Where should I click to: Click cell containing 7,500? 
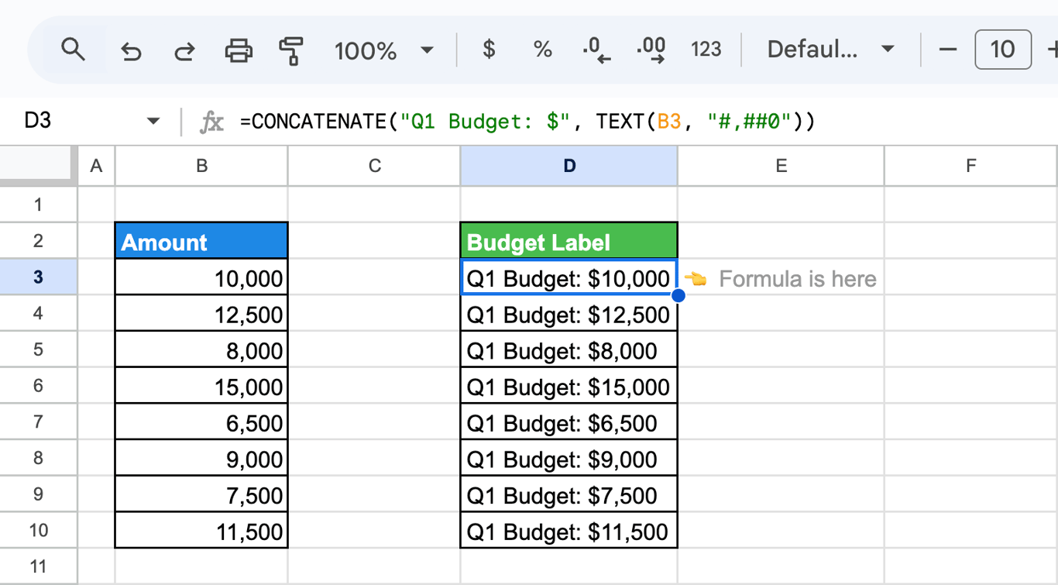coord(201,494)
